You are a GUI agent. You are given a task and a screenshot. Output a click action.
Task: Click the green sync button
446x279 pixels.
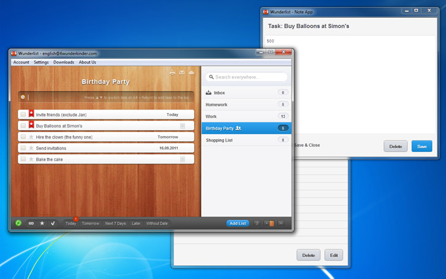pyautogui.click(x=18, y=223)
